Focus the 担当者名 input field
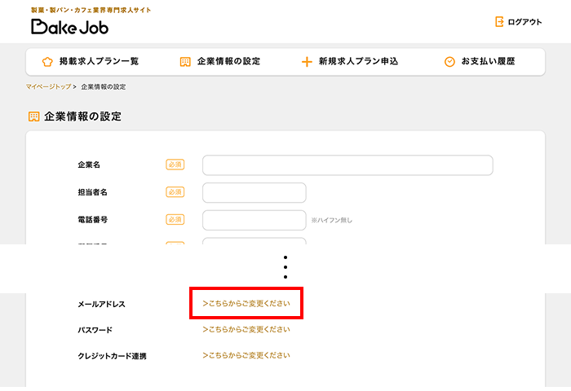Image resolution: width=571 pixels, height=391 pixels. 254,193
